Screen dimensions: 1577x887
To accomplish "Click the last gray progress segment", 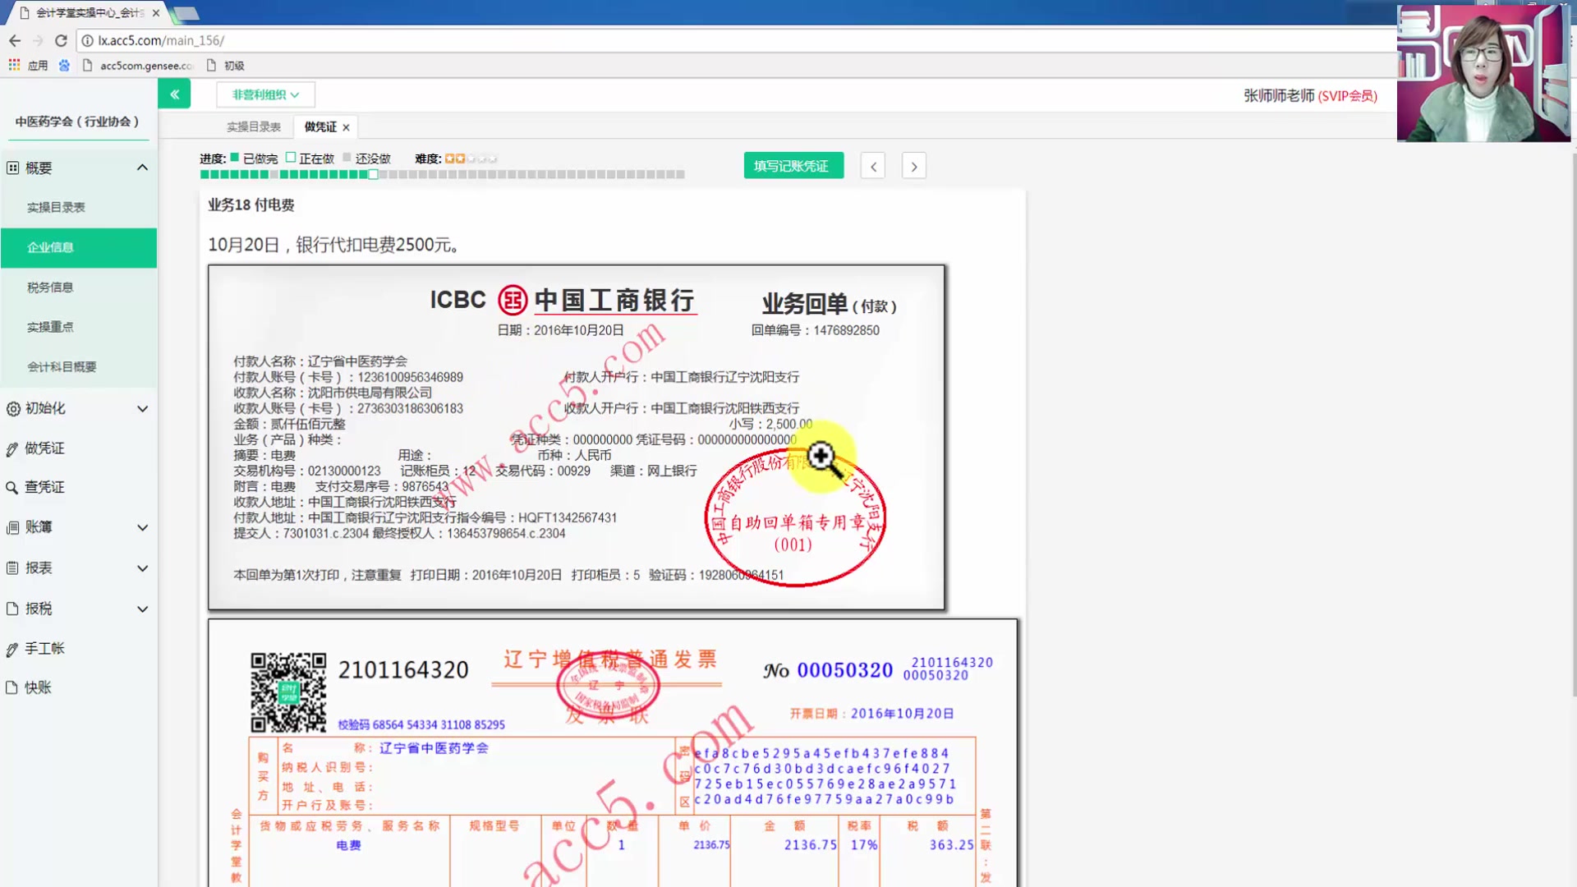I will coord(680,174).
